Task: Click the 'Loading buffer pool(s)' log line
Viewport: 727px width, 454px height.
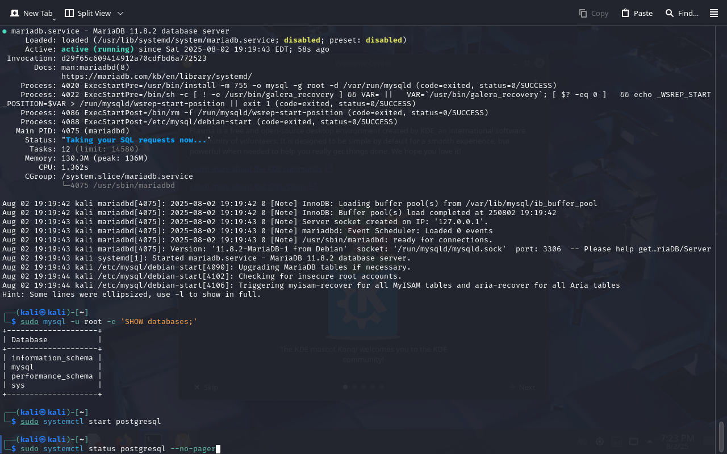Action: (x=300, y=203)
